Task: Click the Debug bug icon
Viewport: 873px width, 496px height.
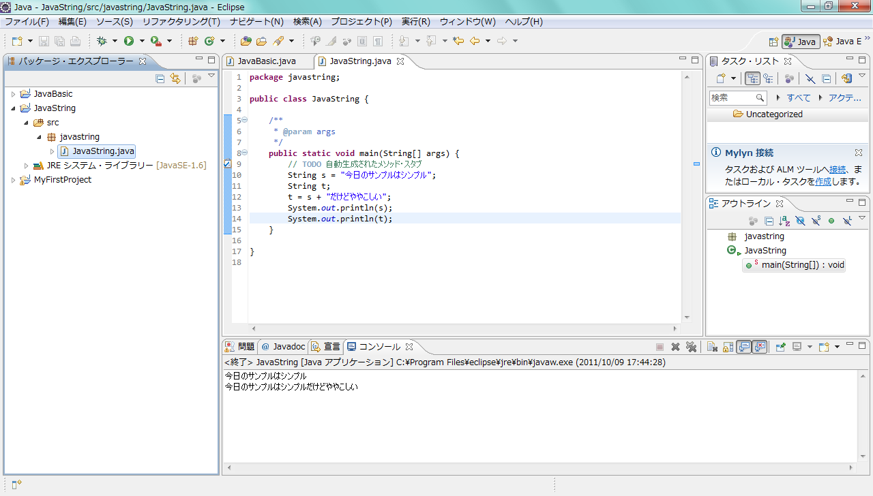Action: pyautogui.click(x=102, y=41)
